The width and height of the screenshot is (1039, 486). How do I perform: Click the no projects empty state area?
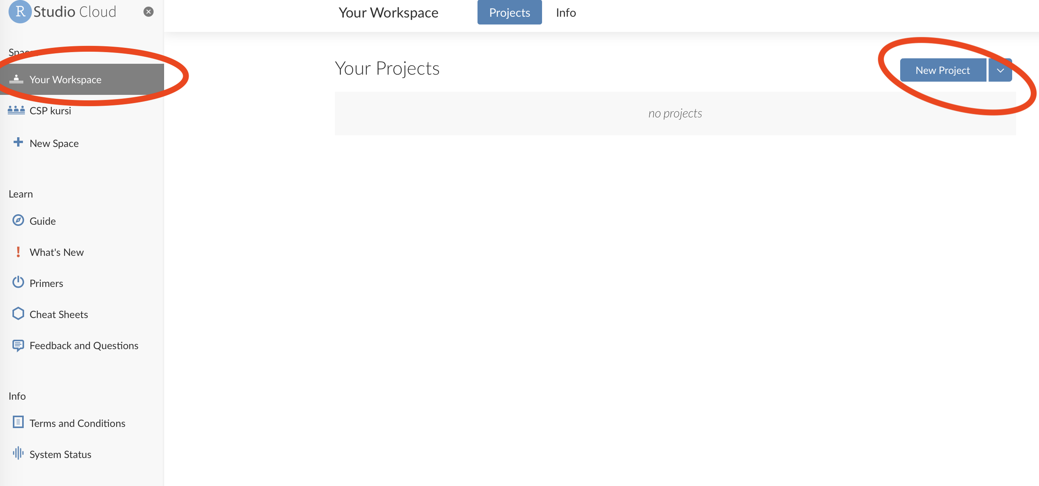point(675,114)
